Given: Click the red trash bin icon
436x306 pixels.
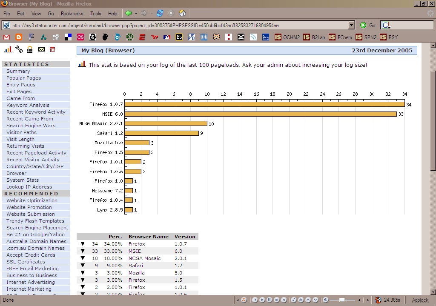Looking at the screenshot, I should point(52,49).
